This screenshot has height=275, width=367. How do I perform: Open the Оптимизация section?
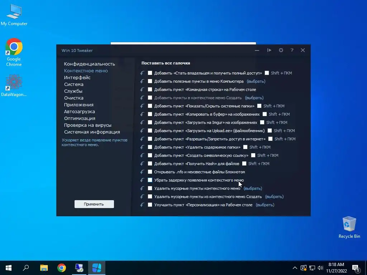click(80, 118)
